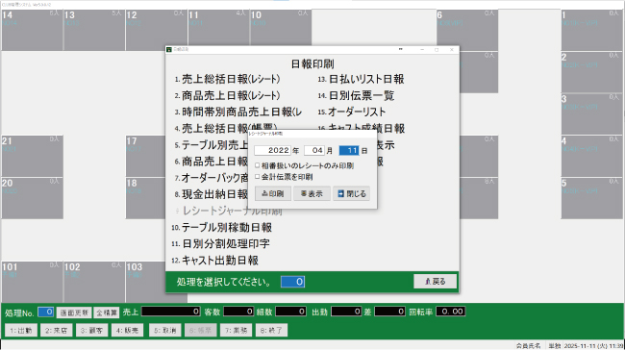Select 15. オーダーリスト
Image resolution: width=625 pixels, height=350 pixels.
point(352,112)
